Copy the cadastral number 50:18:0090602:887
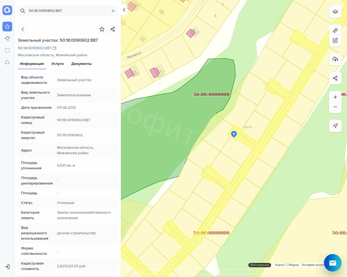347x277 pixels. point(54,48)
